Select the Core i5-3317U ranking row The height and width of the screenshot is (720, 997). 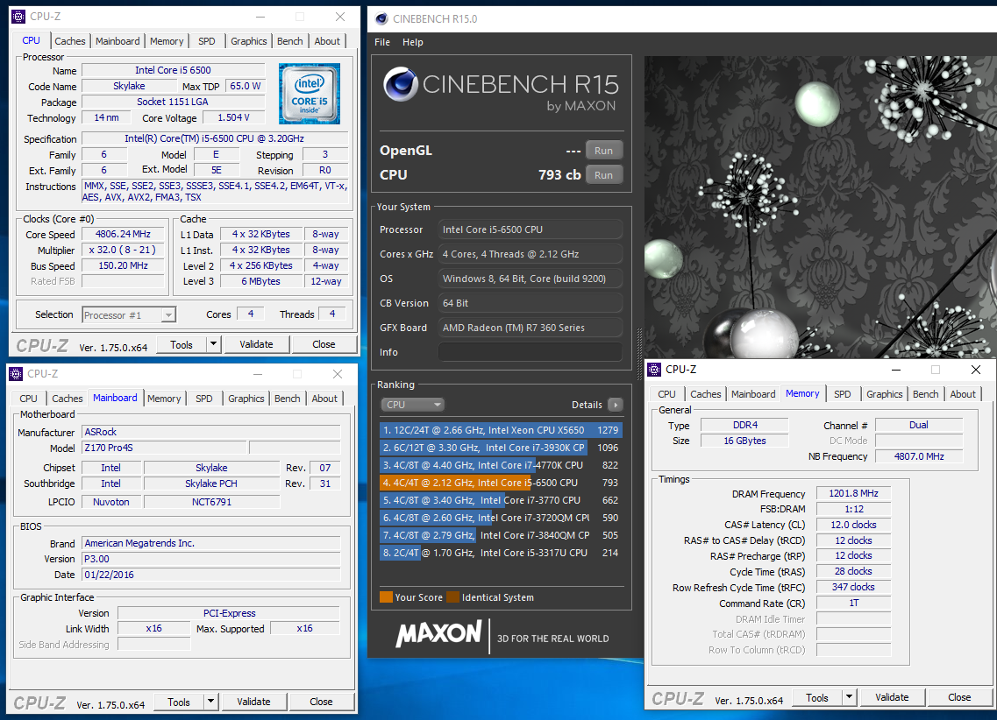(501, 553)
